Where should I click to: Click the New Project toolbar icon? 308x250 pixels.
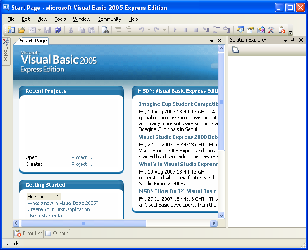click(11, 30)
